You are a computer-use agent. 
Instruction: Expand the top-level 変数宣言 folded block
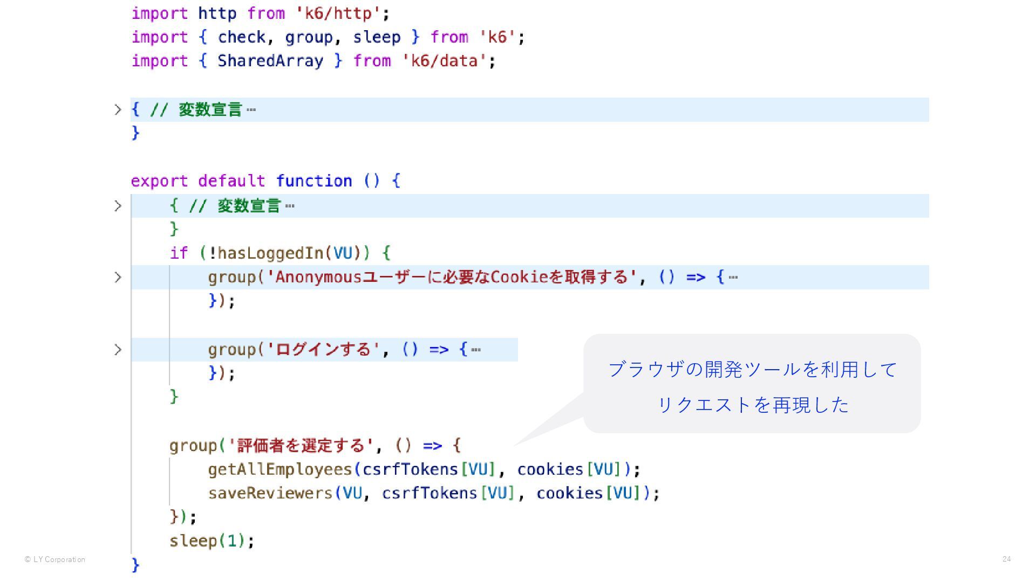pyautogui.click(x=118, y=110)
